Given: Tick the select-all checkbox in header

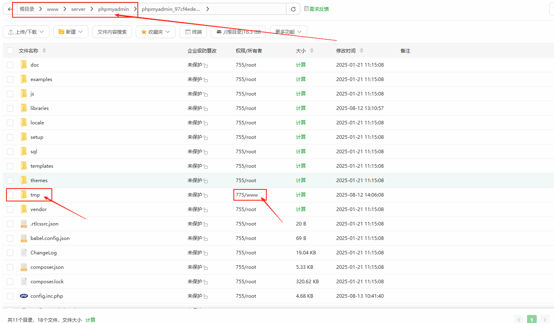Looking at the screenshot, I should (x=10, y=51).
